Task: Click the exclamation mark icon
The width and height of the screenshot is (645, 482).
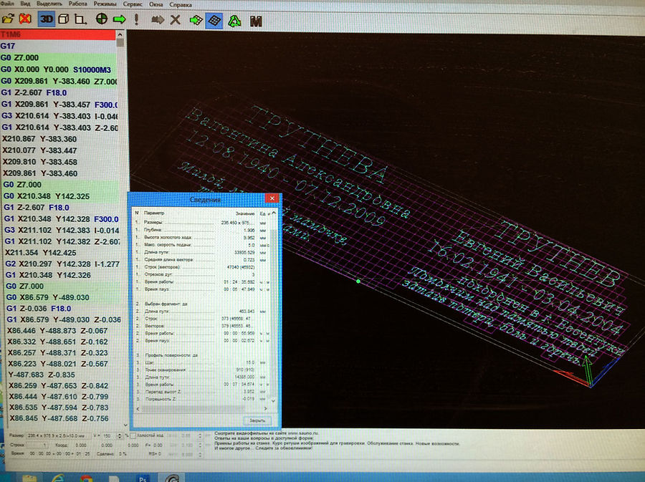Action: 137,19
